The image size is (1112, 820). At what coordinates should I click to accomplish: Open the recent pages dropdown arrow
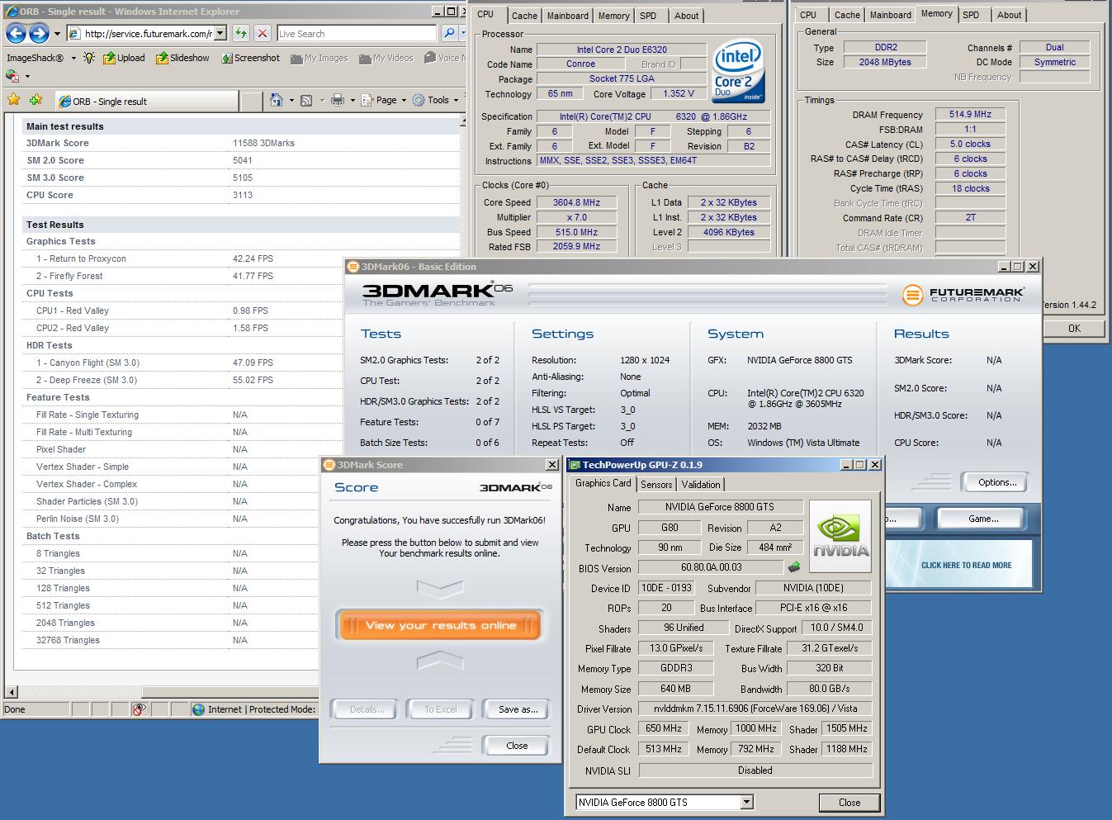click(57, 34)
